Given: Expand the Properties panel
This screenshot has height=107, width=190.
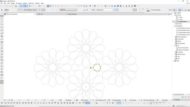Looking at the screenshot, I should pos(173,100).
